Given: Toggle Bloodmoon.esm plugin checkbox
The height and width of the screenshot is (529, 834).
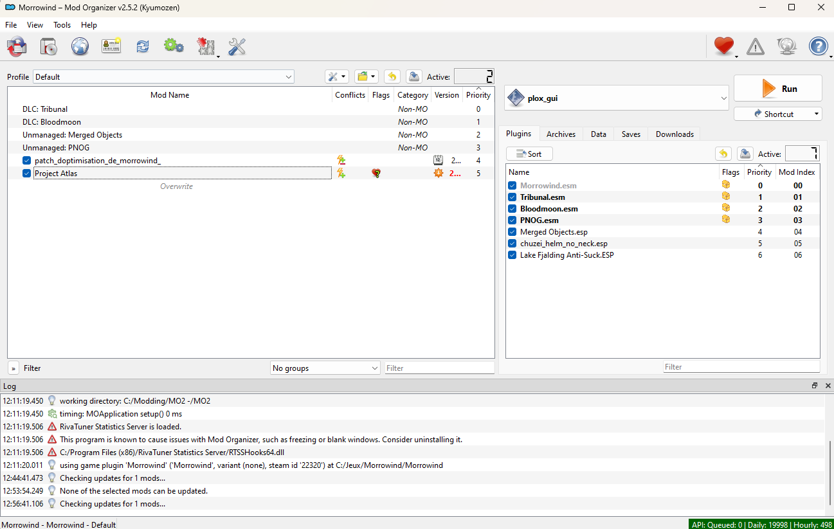Looking at the screenshot, I should click(512, 208).
